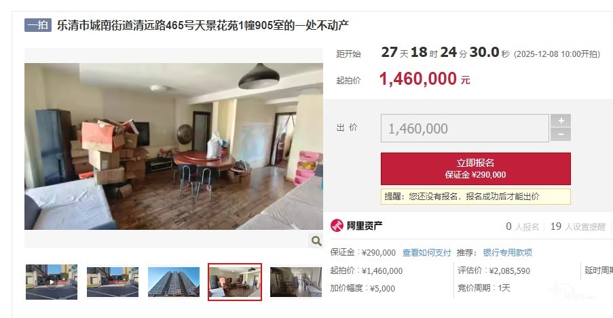Viewport: 613px width, 318px height.
Task: Select the high-rise building exterior thumbnail
Action: tap(174, 282)
